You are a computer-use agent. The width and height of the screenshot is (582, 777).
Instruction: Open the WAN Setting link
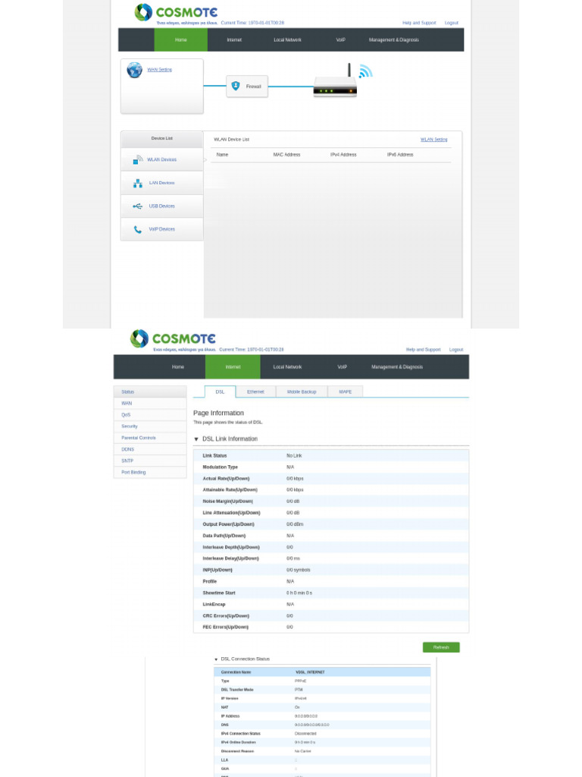pos(159,69)
